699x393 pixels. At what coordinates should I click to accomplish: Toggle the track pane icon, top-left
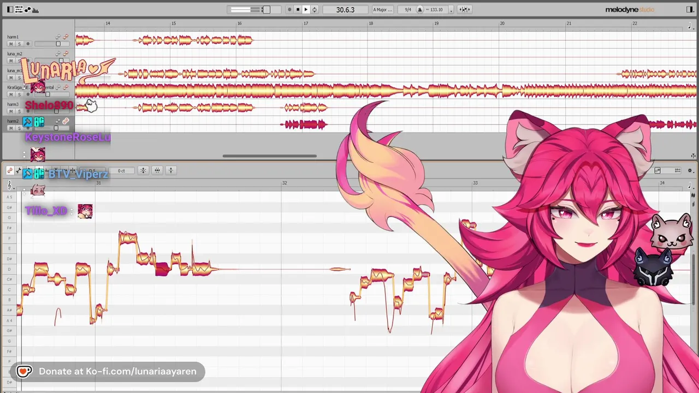pyautogui.click(x=10, y=9)
